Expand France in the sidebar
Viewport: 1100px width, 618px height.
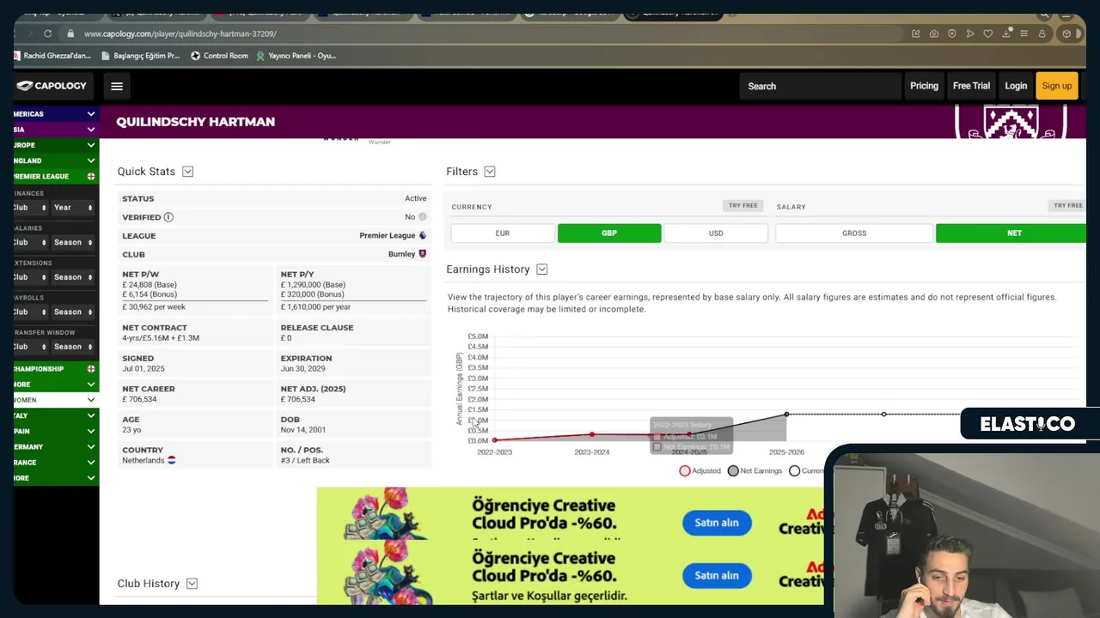coord(56,462)
